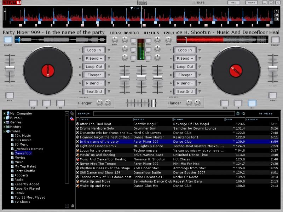This screenshot has width=283, height=212.
Task: Click the right deck's BeatGrid button
Action: (x=185, y=92)
